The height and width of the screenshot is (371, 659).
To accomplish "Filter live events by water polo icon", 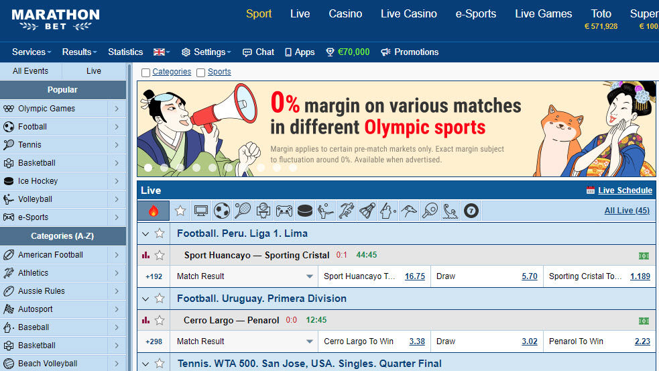I will click(x=450, y=211).
